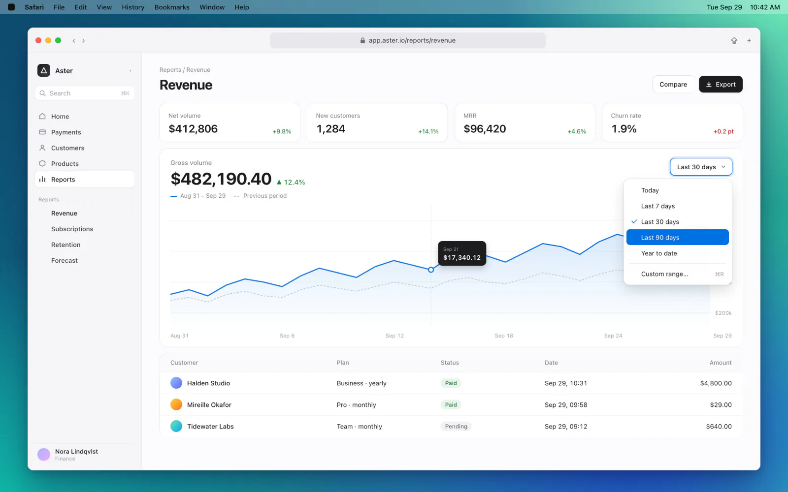
Task: Click the Net volume card
Action: click(230, 123)
